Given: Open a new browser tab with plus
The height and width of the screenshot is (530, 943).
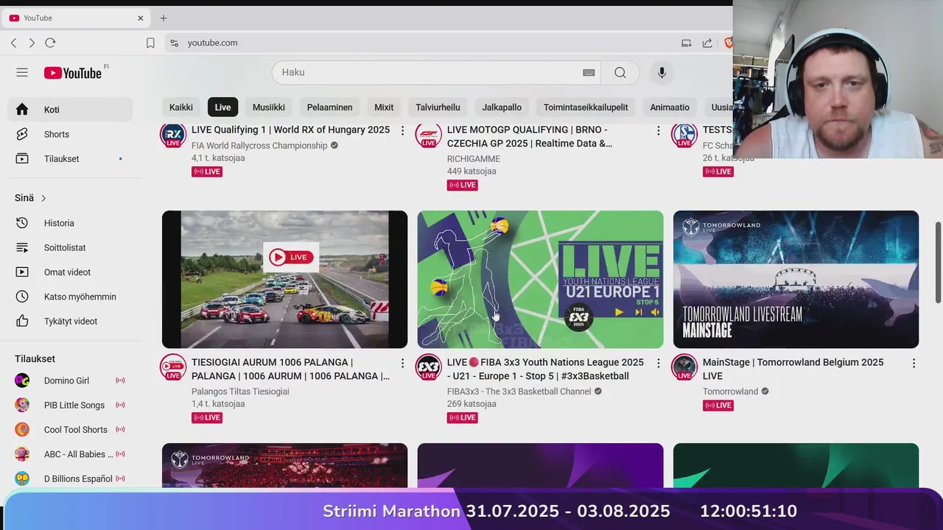Looking at the screenshot, I should click(164, 18).
